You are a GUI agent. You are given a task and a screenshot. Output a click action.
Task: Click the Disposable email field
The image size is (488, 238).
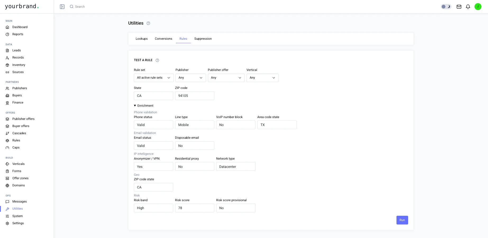coord(195,146)
